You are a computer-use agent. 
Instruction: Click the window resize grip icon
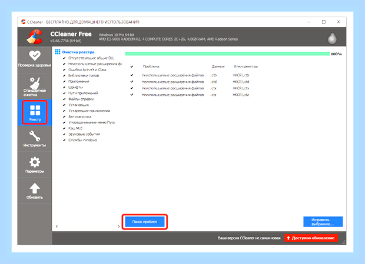(x=343, y=242)
